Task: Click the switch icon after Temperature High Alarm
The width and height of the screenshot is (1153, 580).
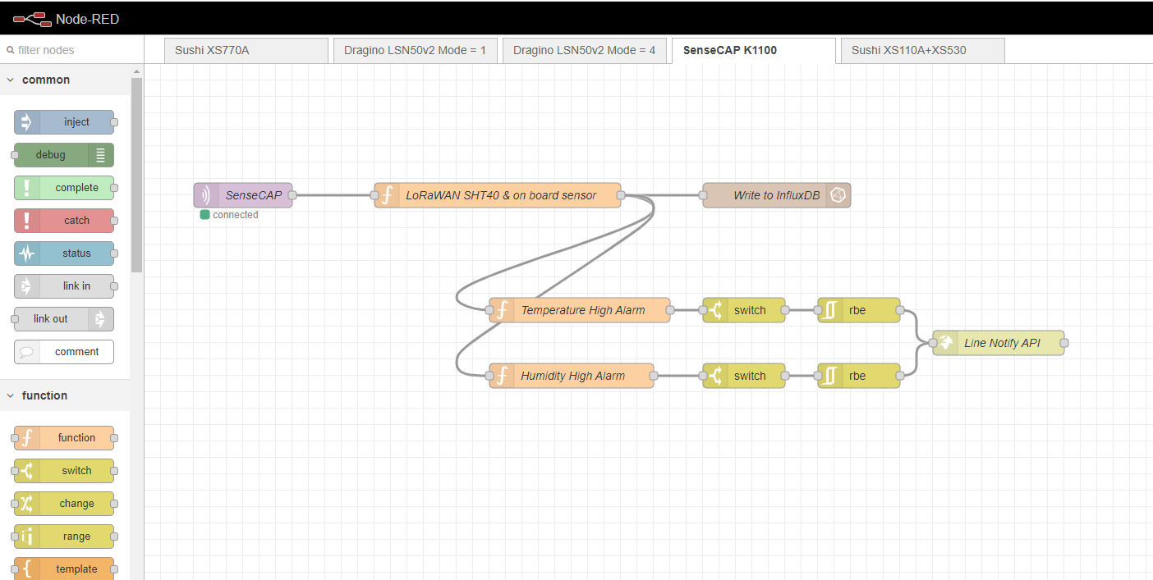Action: tap(715, 310)
